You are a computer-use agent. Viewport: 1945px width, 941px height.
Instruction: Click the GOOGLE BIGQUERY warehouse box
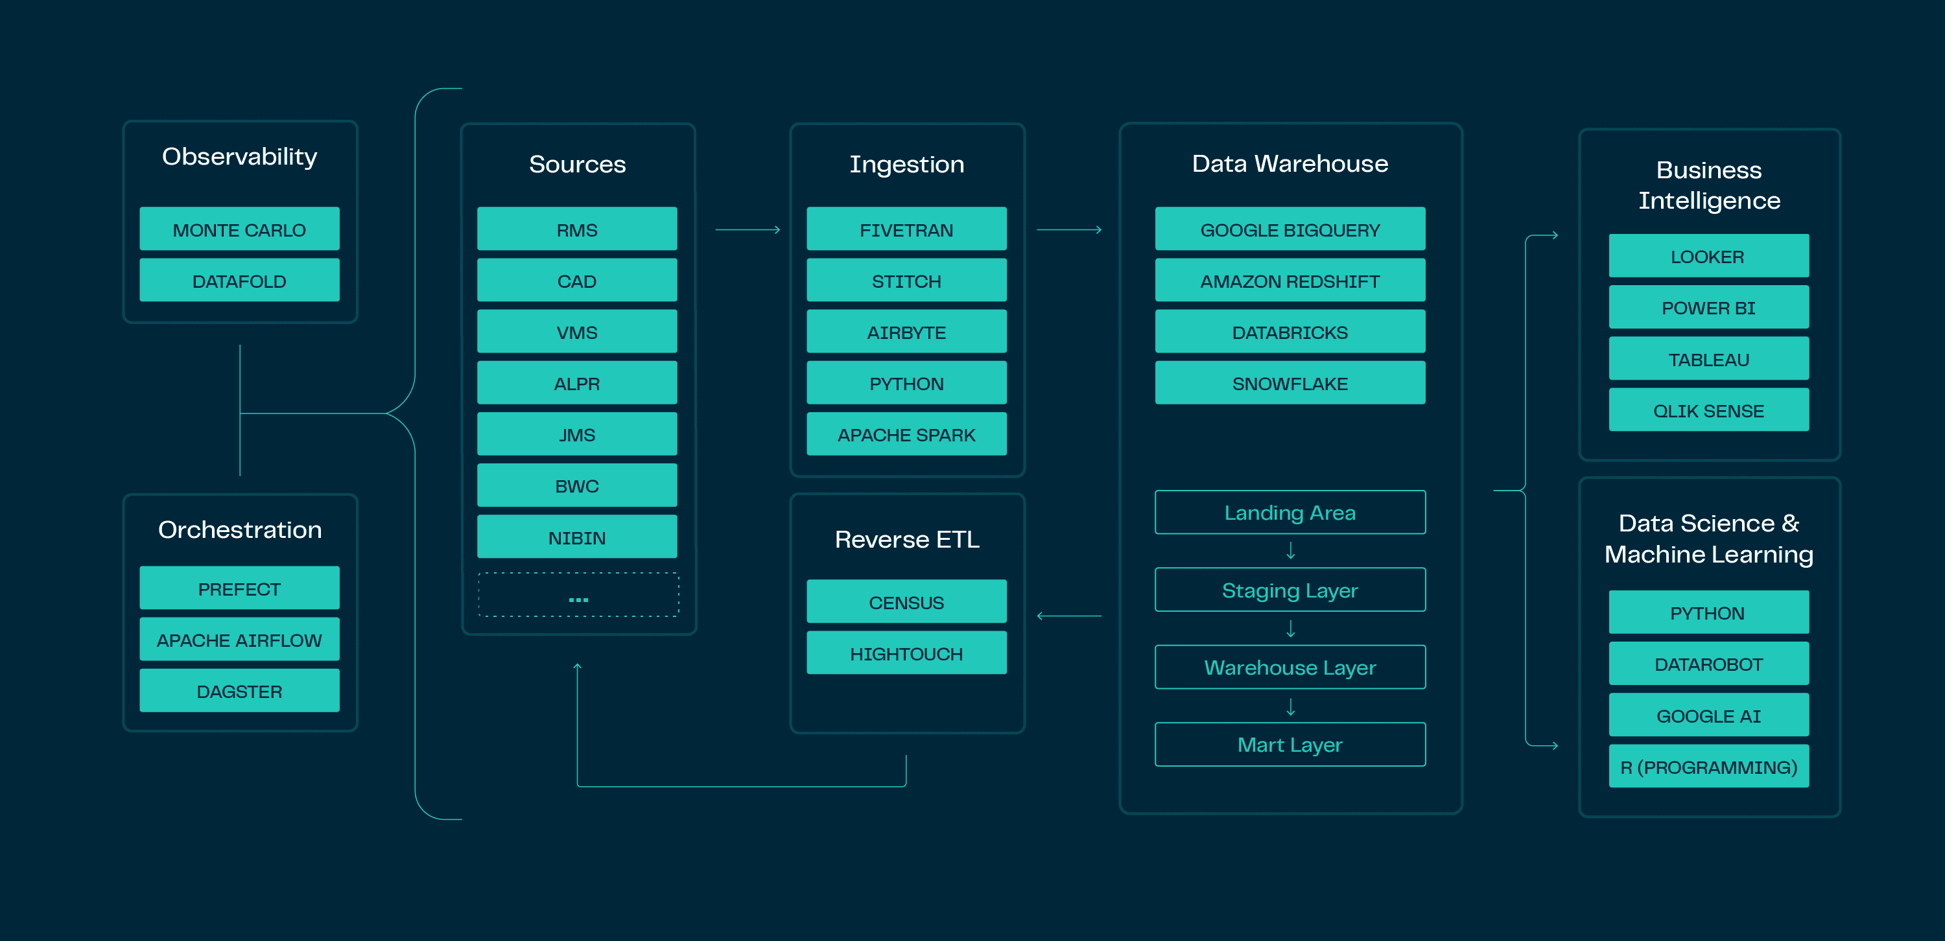[x=1290, y=229]
